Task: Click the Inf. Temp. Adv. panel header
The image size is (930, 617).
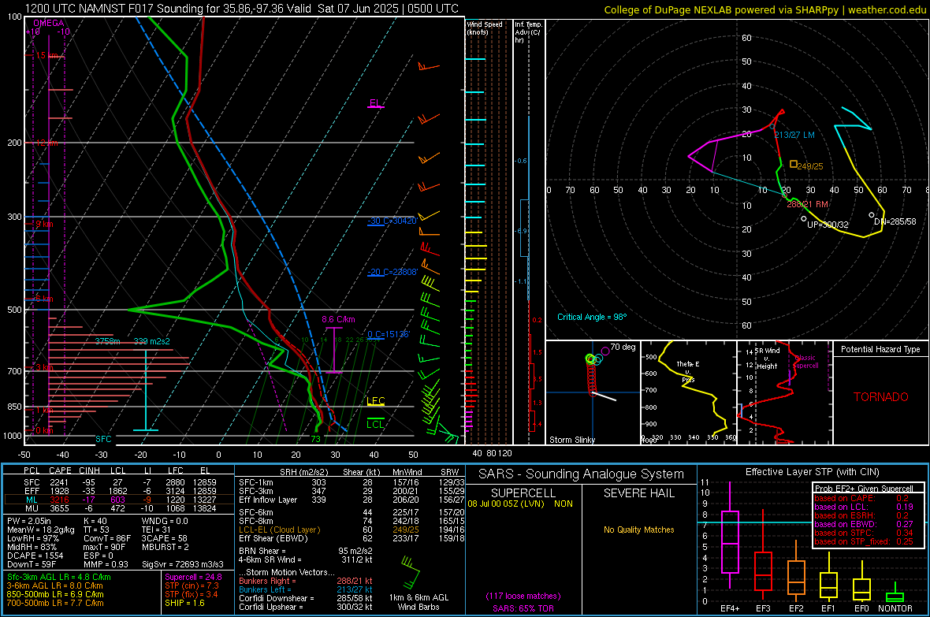Action: [528, 32]
